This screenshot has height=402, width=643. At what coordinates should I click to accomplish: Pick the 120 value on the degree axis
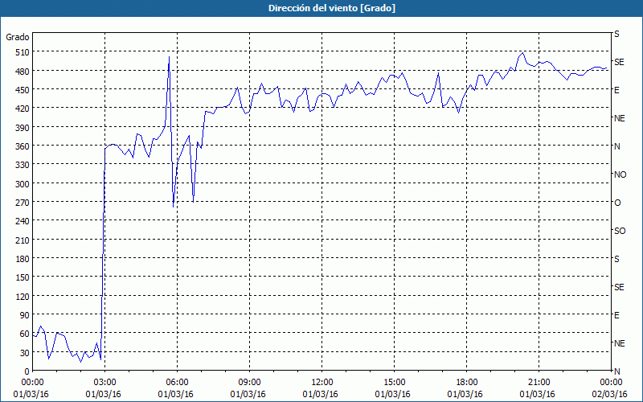coord(23,297)
